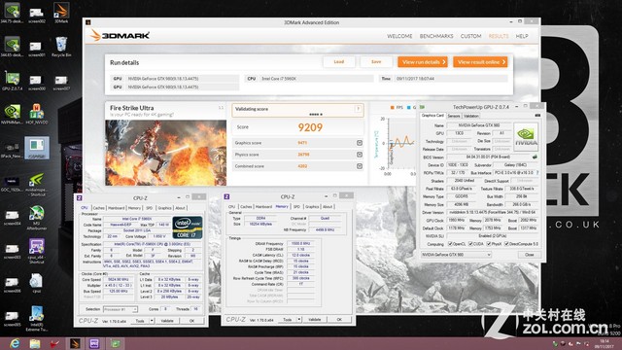622x350 pixels.
Task: Open SPD tab in CPU-Z Memory window
Action: point(296,207)
